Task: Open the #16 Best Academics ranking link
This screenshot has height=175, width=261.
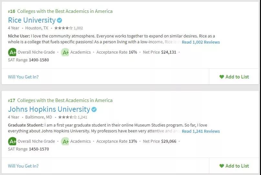Action: 60,11
